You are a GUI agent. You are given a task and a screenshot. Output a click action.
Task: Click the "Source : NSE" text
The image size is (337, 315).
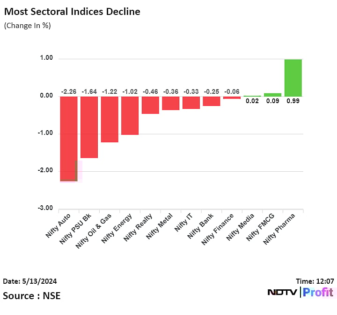[x=32, y=295]
